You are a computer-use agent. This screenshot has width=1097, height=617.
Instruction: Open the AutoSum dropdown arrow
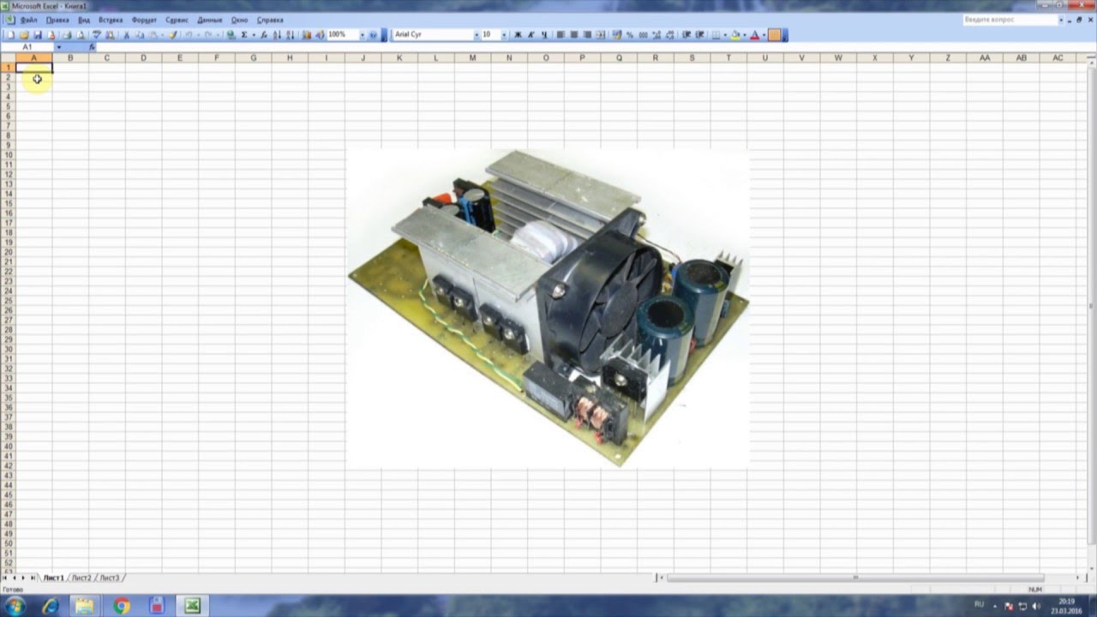(254, 35)
